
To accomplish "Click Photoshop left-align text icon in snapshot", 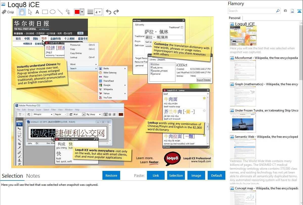I will [106, 115].
